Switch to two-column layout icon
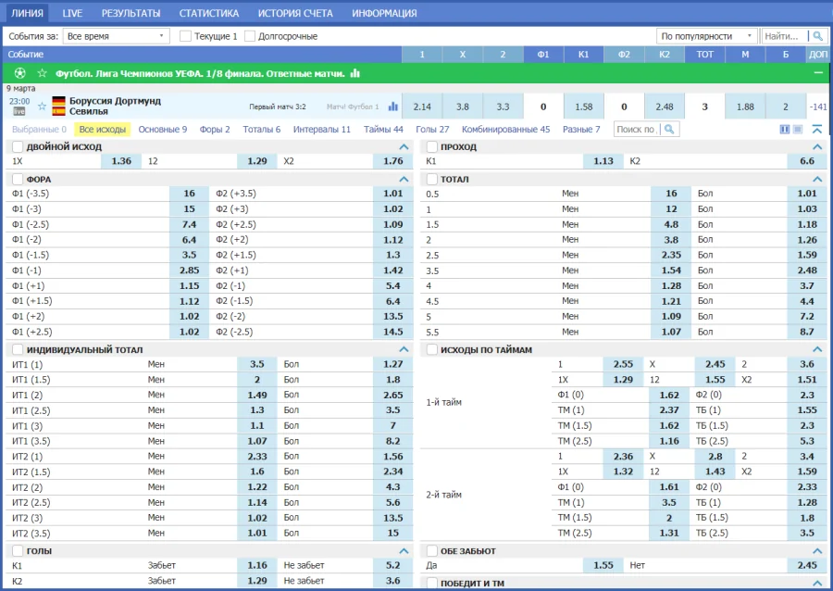This screenshot has width=833, height=591. pyautogui.click(x=785, y=130)
